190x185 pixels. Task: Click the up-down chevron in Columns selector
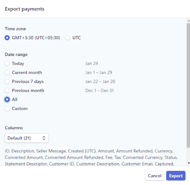44,138
